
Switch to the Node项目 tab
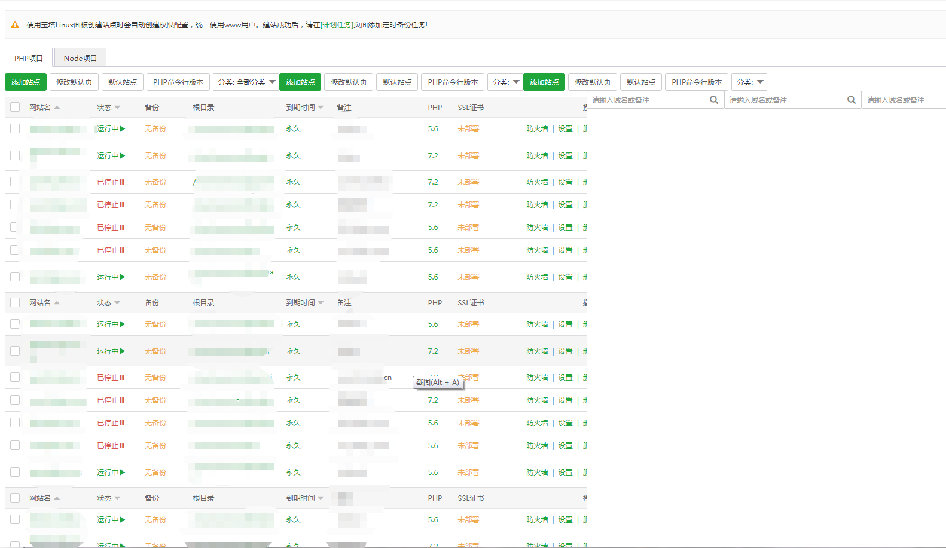pos(80,58)
